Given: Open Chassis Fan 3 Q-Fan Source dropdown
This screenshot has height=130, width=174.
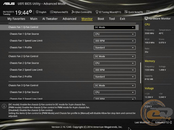Looking at the screenshot, I should (x=115, y=92).
